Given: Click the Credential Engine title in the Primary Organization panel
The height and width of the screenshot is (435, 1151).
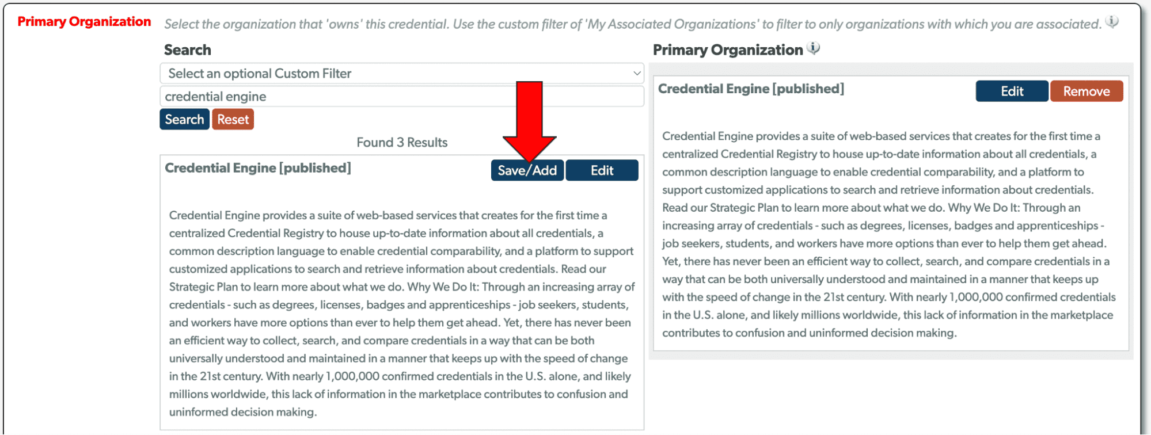Looking at the screenshot, I should [751, 89].
